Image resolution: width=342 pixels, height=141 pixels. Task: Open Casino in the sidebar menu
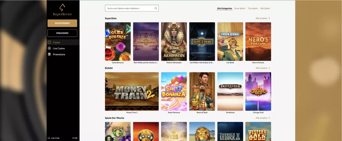(x=63, y=42)
